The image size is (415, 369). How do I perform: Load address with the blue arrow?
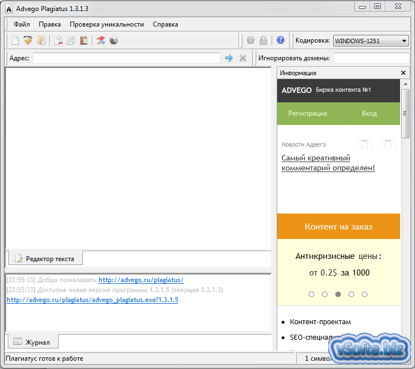point(229,58)
